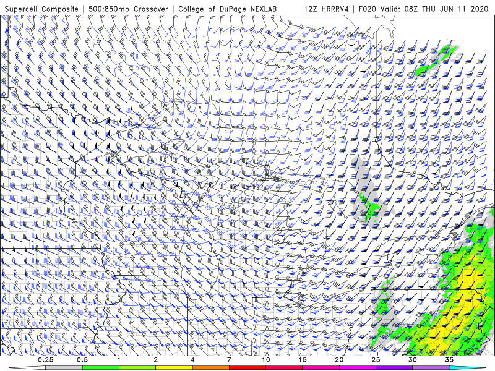Click the '30' color scale label
Image resolution: width=495 pixels, height=371 pixels.
[412, 360]
